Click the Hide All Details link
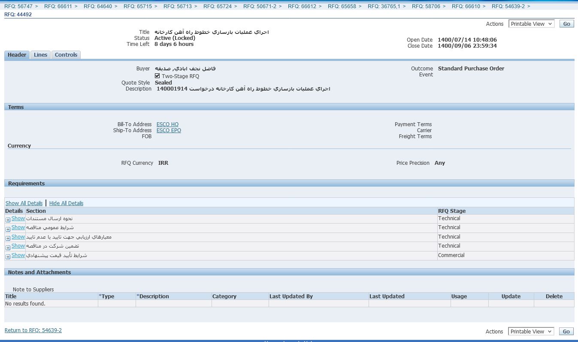Screen dimensions: 578x342 [x=66, y=203]
